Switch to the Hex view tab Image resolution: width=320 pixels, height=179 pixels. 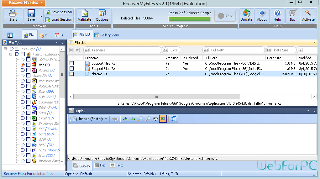(x=100, y=165)
